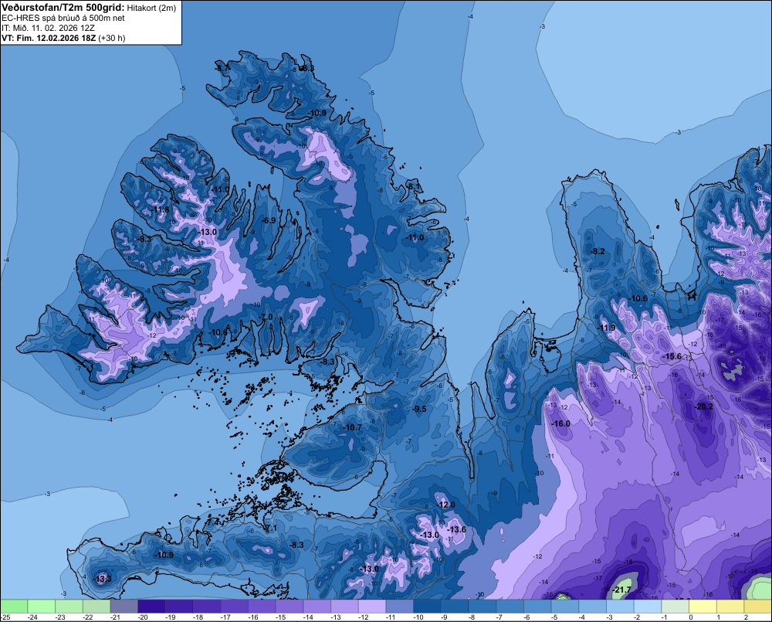Select the purple legend swatch labeled -16
The image size is (772, 622).
point(262,606)
